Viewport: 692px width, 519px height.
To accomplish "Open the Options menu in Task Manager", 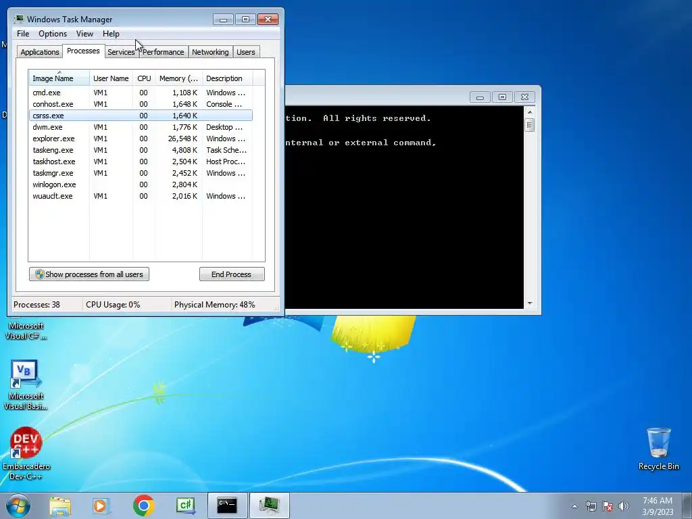I will click(53, 34).
